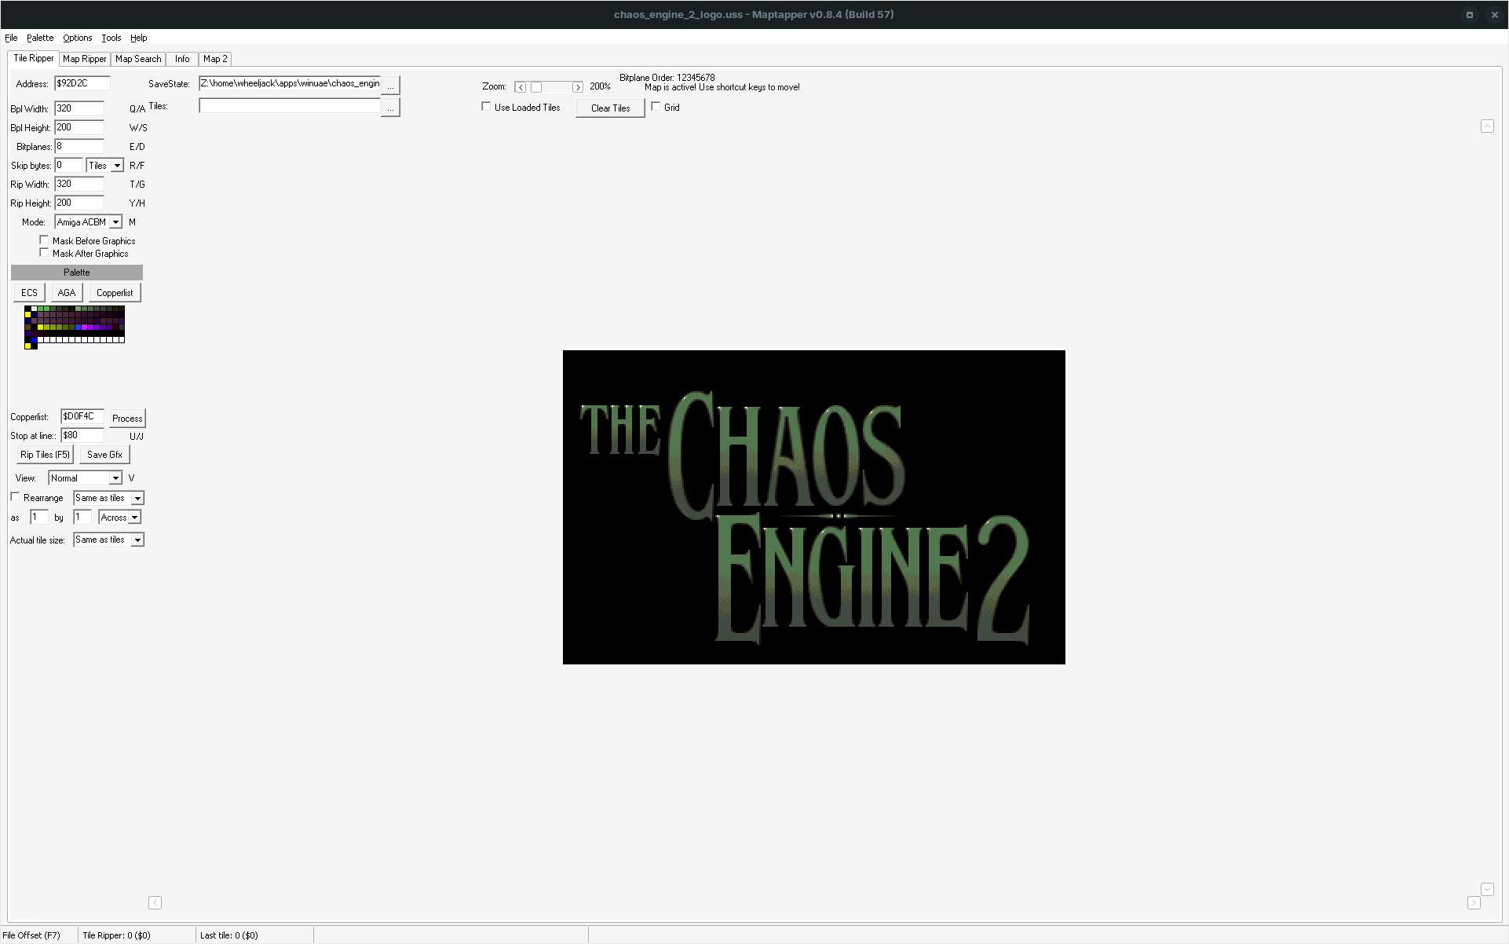1509x944 pixels.
Task: Click the Stop at line field
Action: click(x=82, y=435)
